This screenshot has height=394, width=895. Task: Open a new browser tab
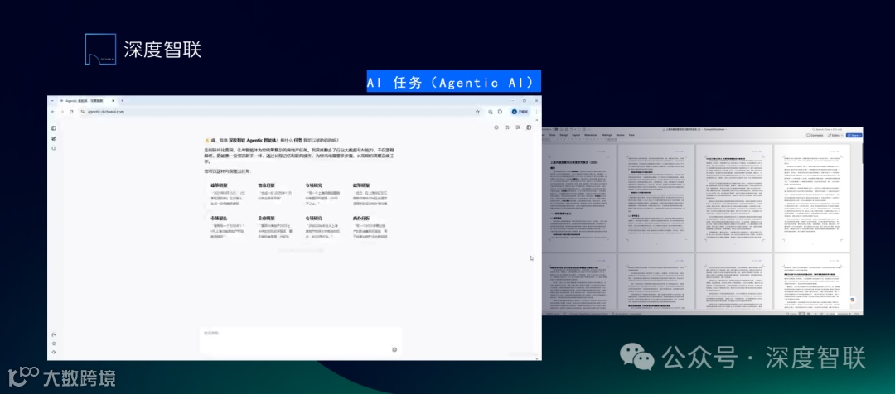(x=122, y=100)
